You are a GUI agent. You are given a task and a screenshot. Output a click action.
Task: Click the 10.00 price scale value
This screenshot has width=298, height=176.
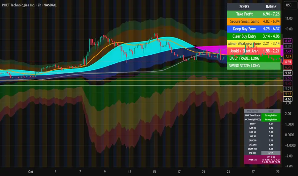(x=289, y=29)
